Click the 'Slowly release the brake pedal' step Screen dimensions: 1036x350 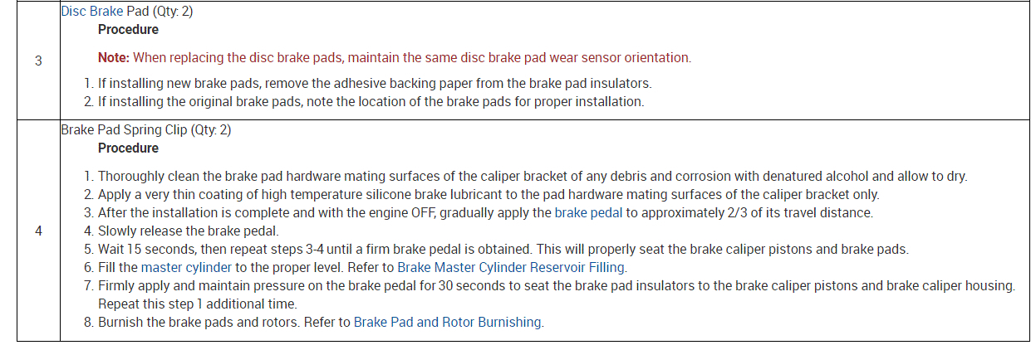click(189, 231)
